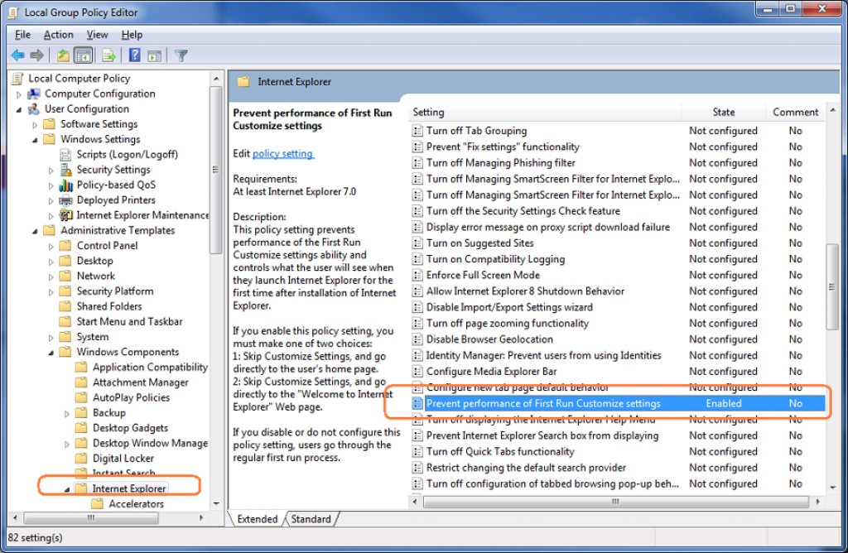848x553 pixels.
Task: Switch to the Standard tab
Action: [311, 519]
